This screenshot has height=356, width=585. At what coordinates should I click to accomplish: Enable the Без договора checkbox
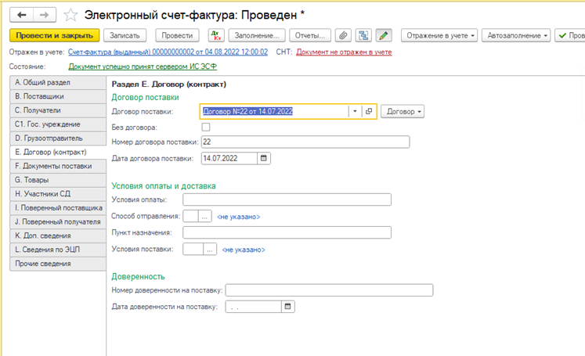206,127
